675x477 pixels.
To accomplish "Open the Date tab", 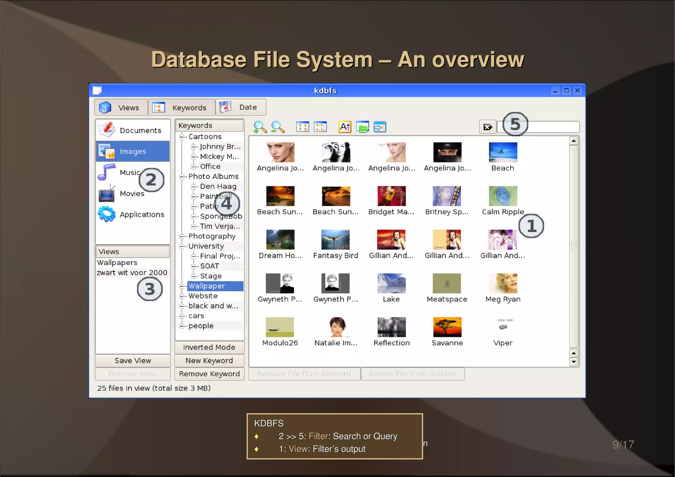I will pos(241,107).
